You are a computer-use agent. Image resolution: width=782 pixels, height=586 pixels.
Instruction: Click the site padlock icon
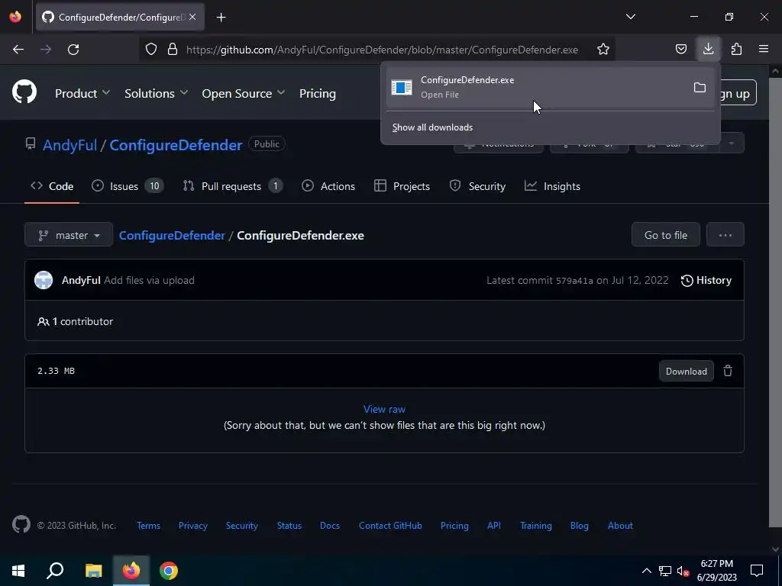point(173,50)
